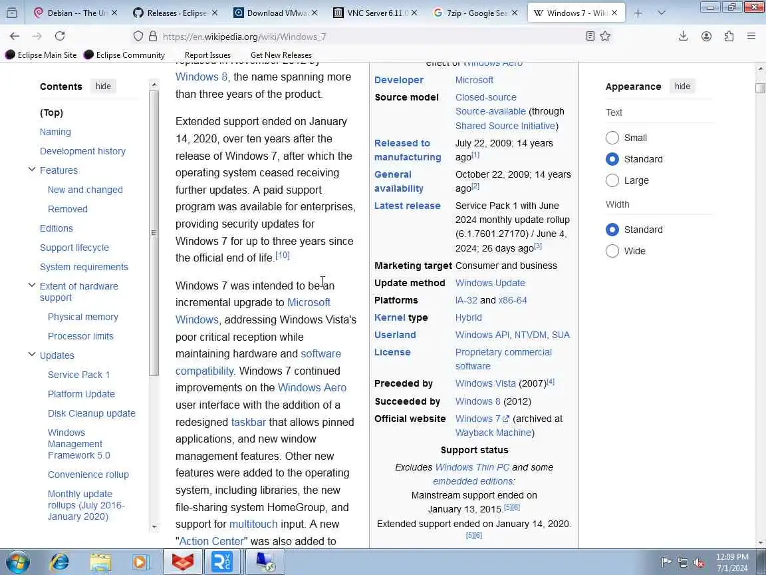
Task: Open Windows Explorer folder in taskbar
Action: tap(100, 562)
